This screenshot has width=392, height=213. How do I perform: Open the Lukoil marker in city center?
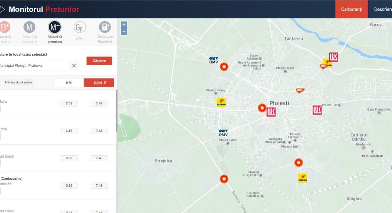(271, 112)
